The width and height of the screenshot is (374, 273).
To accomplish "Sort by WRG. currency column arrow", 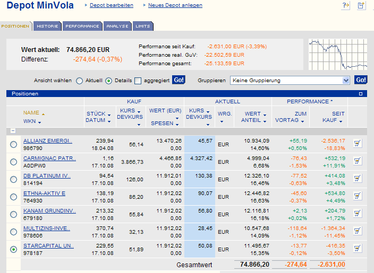I will [x=222, y=121].
